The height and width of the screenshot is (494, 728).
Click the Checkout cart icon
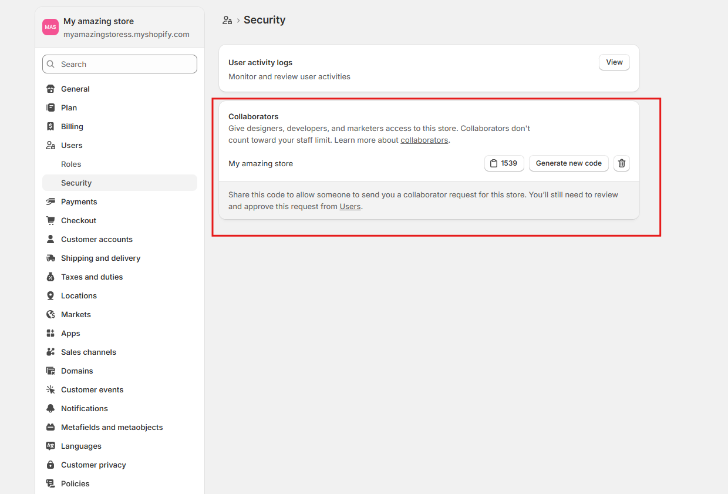(50, 220)
